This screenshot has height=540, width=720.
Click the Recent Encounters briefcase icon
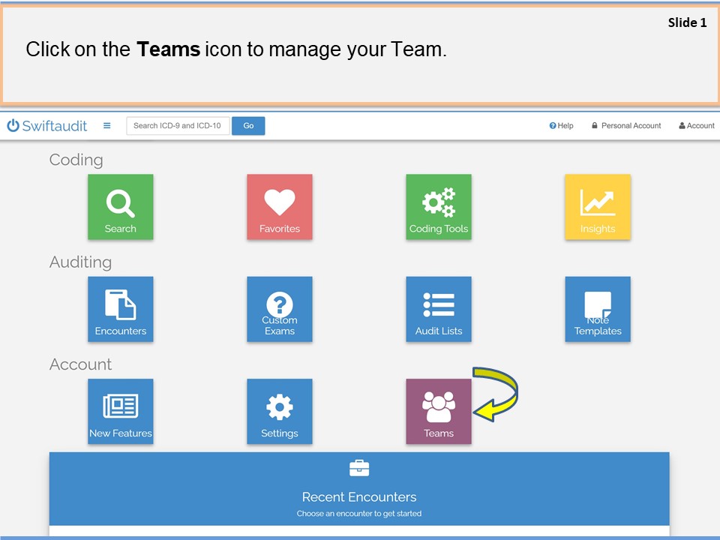(x=359, y=469)
